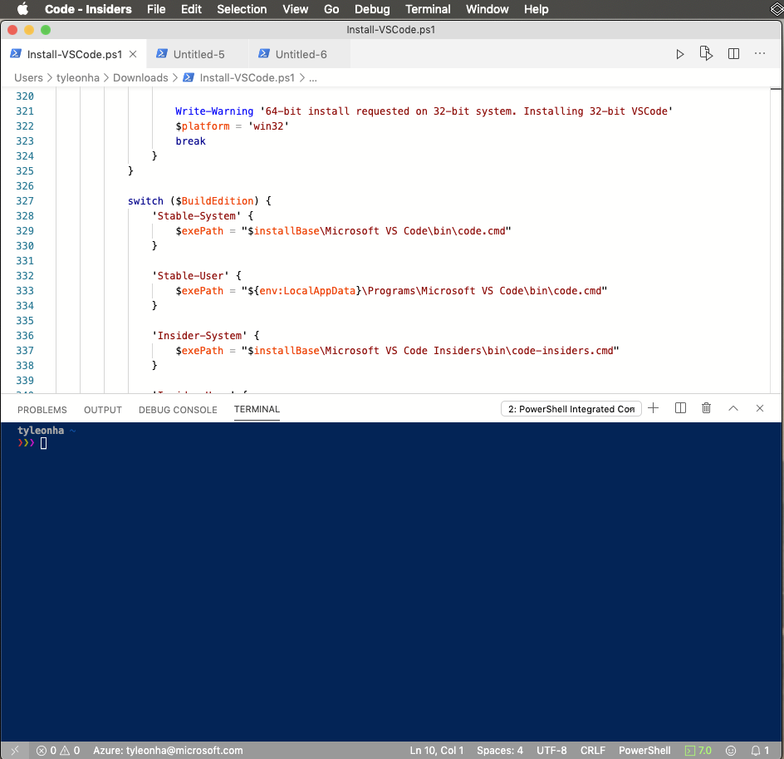
Task: Open a new terminal with the plus icon
Action: [x=653, y=408]
